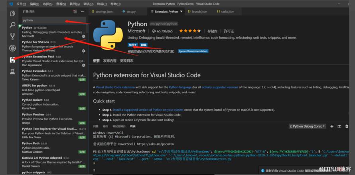
Task: Install the Python Indent extension
Action: click(x=82, y=108)
